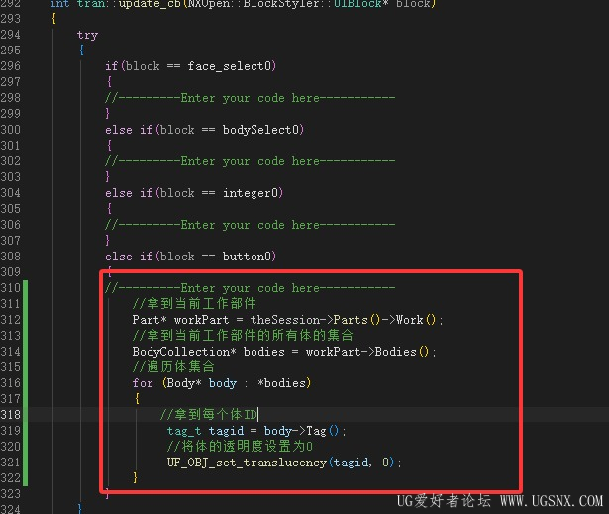This screenshot has width=609, height=514.
Task: Click the 'Enter your code here' comment on line 306
Action: [x=250, y=225]
